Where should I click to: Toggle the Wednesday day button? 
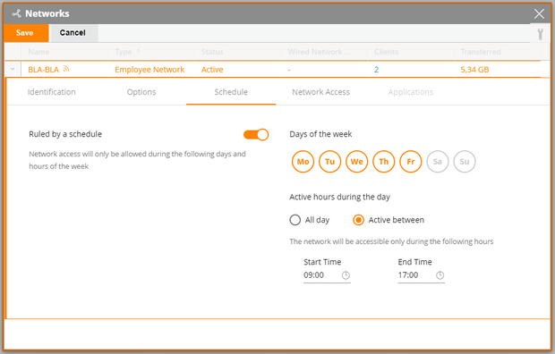[x=357, y=162]
